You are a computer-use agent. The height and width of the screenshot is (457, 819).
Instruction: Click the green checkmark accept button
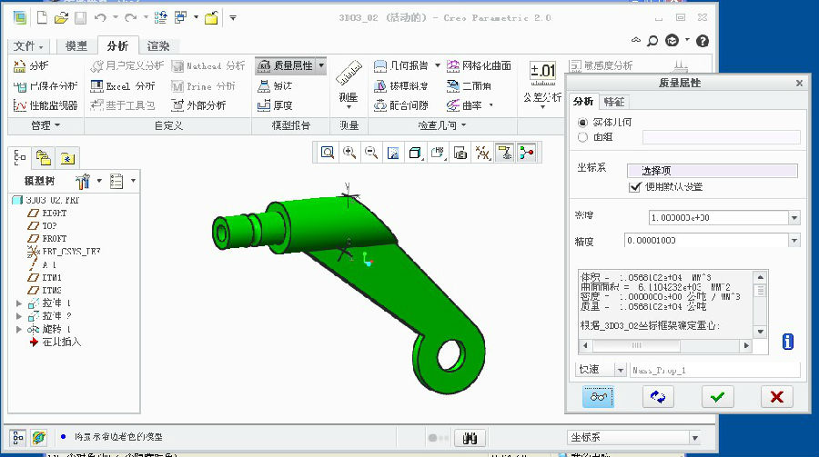click(718, 396)
